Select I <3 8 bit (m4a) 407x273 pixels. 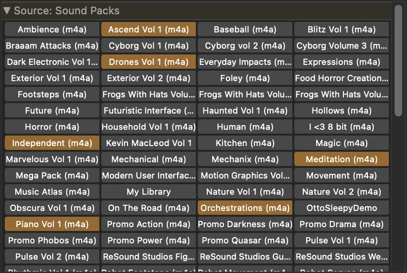click(342, 127)
